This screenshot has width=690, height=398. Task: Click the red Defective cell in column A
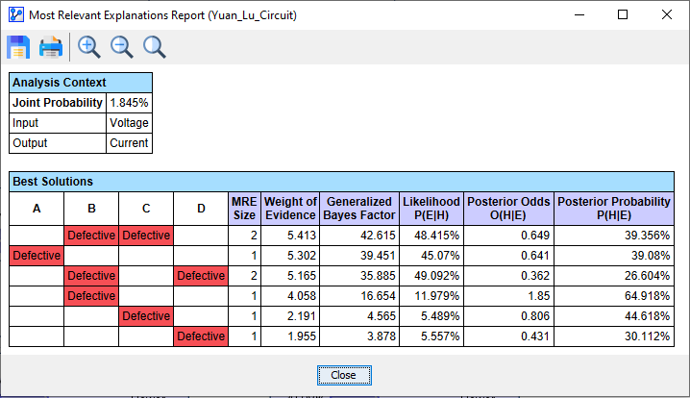(x=37, y=255)
